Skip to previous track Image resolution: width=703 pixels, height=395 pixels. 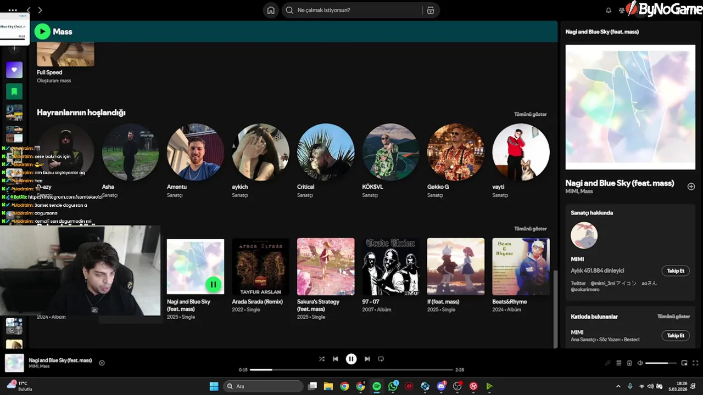[336, 359]
